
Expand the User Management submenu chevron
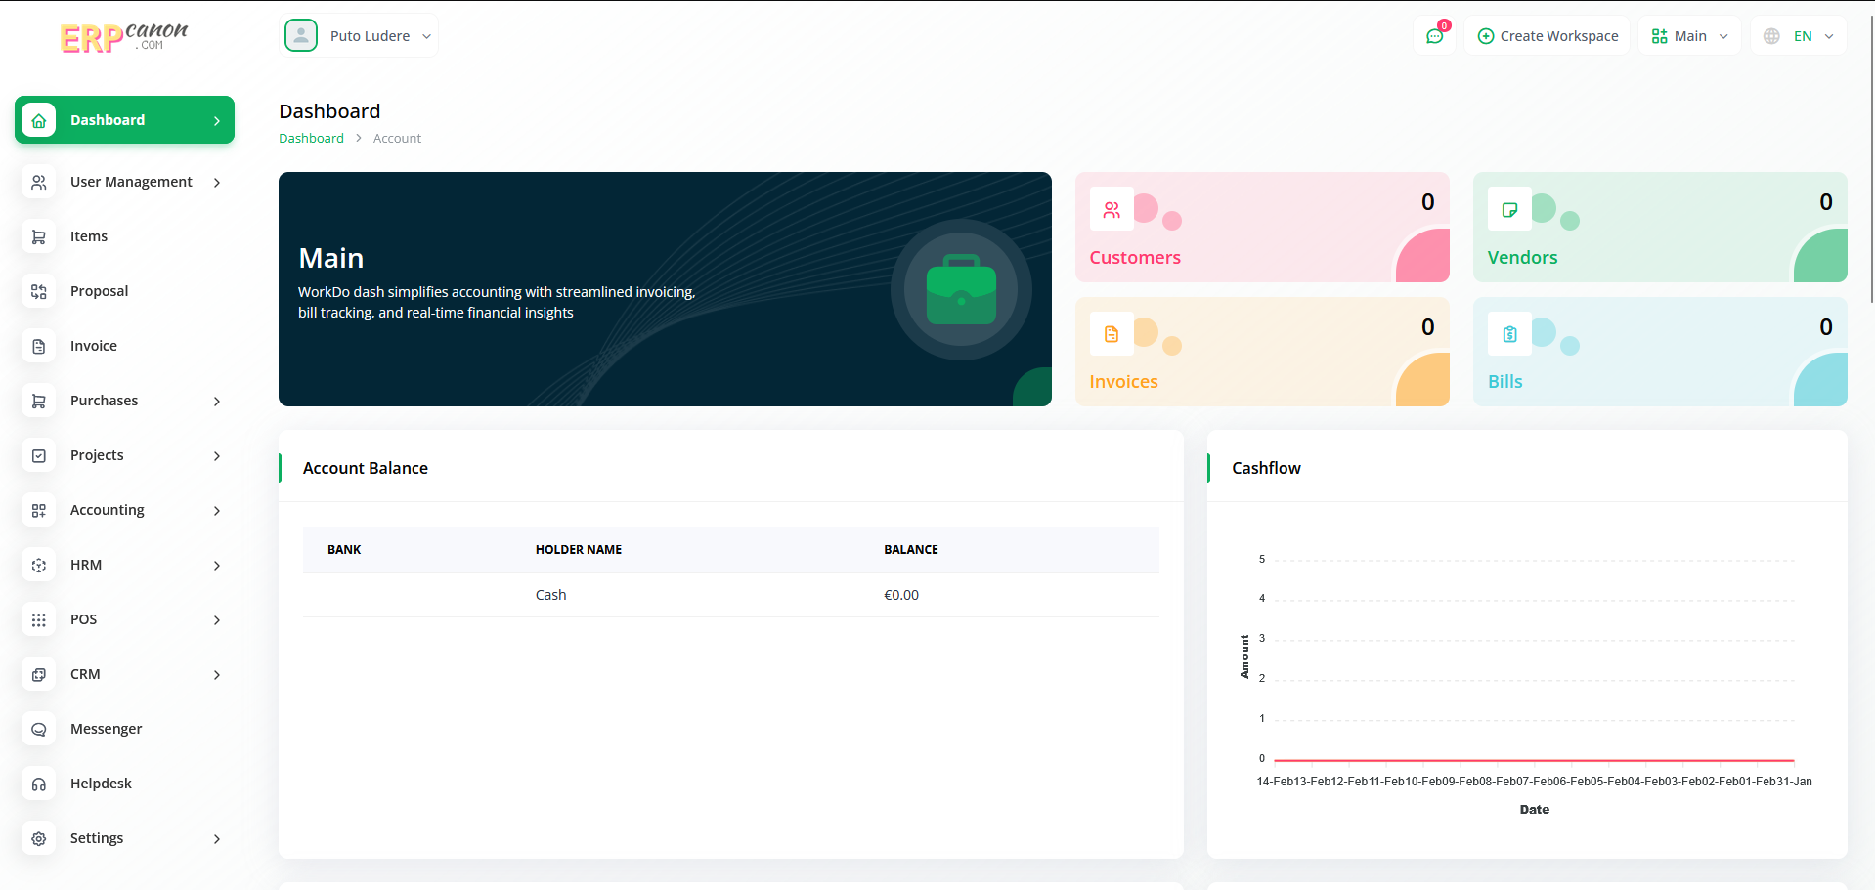217,183
